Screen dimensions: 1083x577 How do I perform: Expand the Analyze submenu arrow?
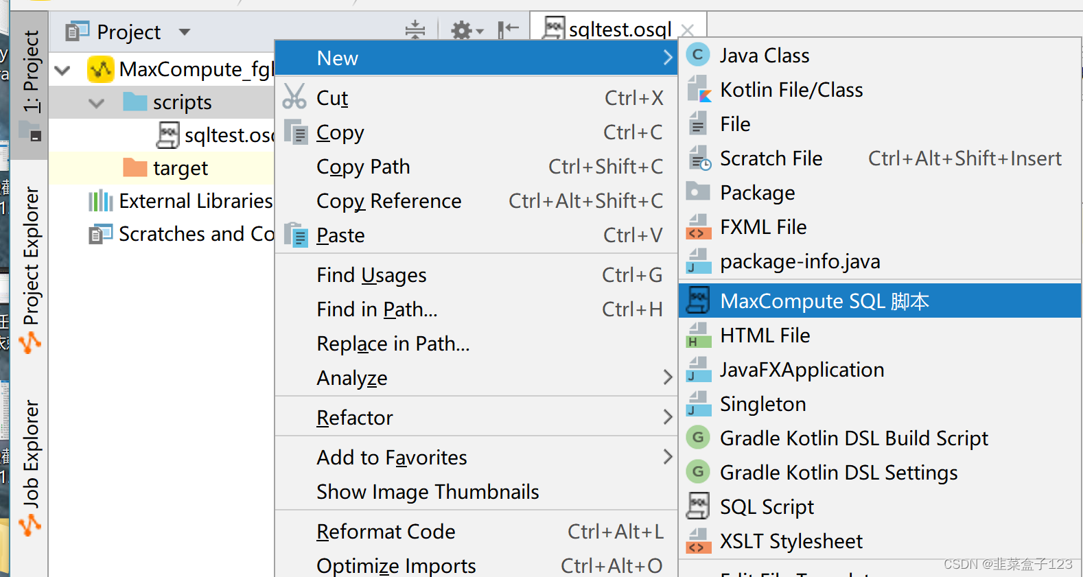tap(668, 377)
